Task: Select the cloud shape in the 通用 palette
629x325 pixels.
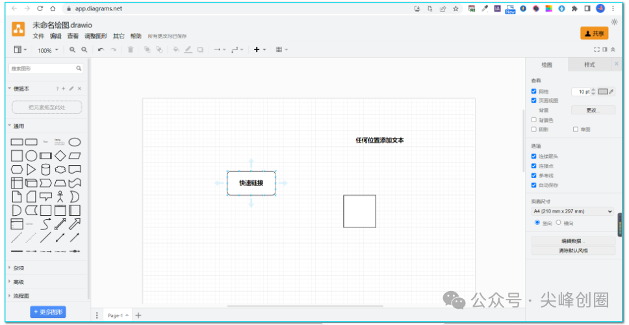Action: pos(60,169)
